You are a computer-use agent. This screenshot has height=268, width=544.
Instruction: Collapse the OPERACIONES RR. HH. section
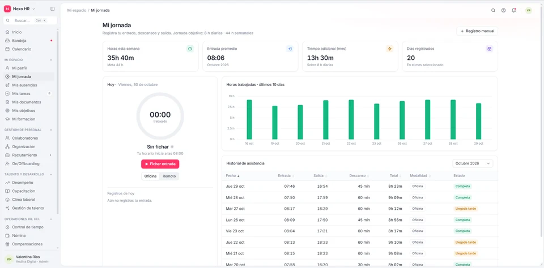[x=51, y=219]
